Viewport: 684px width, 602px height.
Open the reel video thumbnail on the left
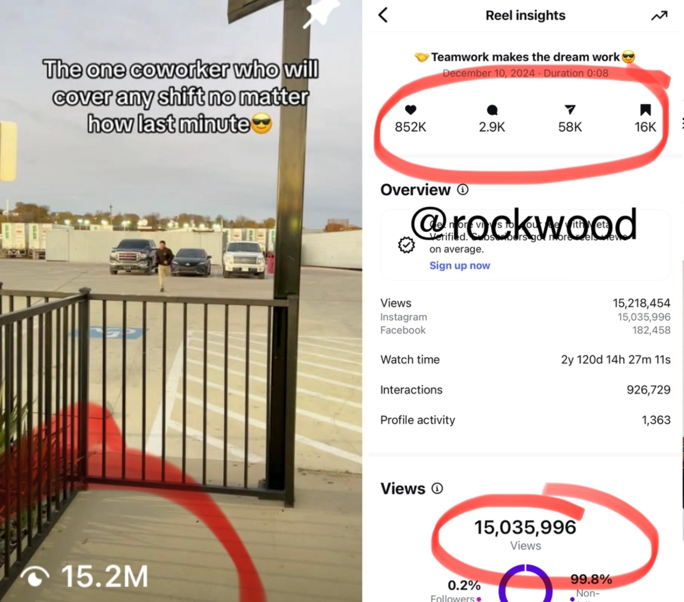click(181, 301)
